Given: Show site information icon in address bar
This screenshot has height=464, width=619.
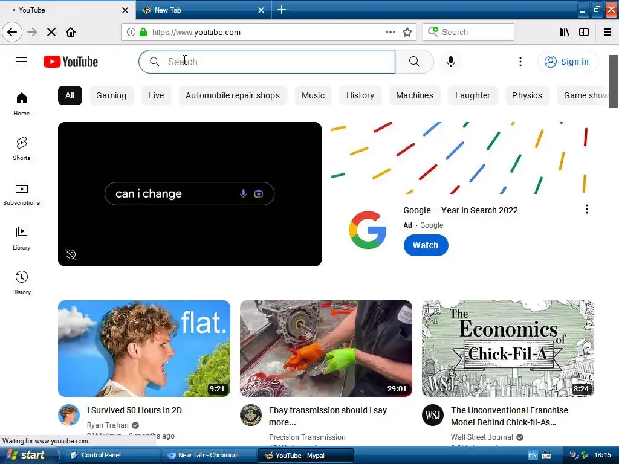Looking at the screenshot, I should tap(131, 32).
